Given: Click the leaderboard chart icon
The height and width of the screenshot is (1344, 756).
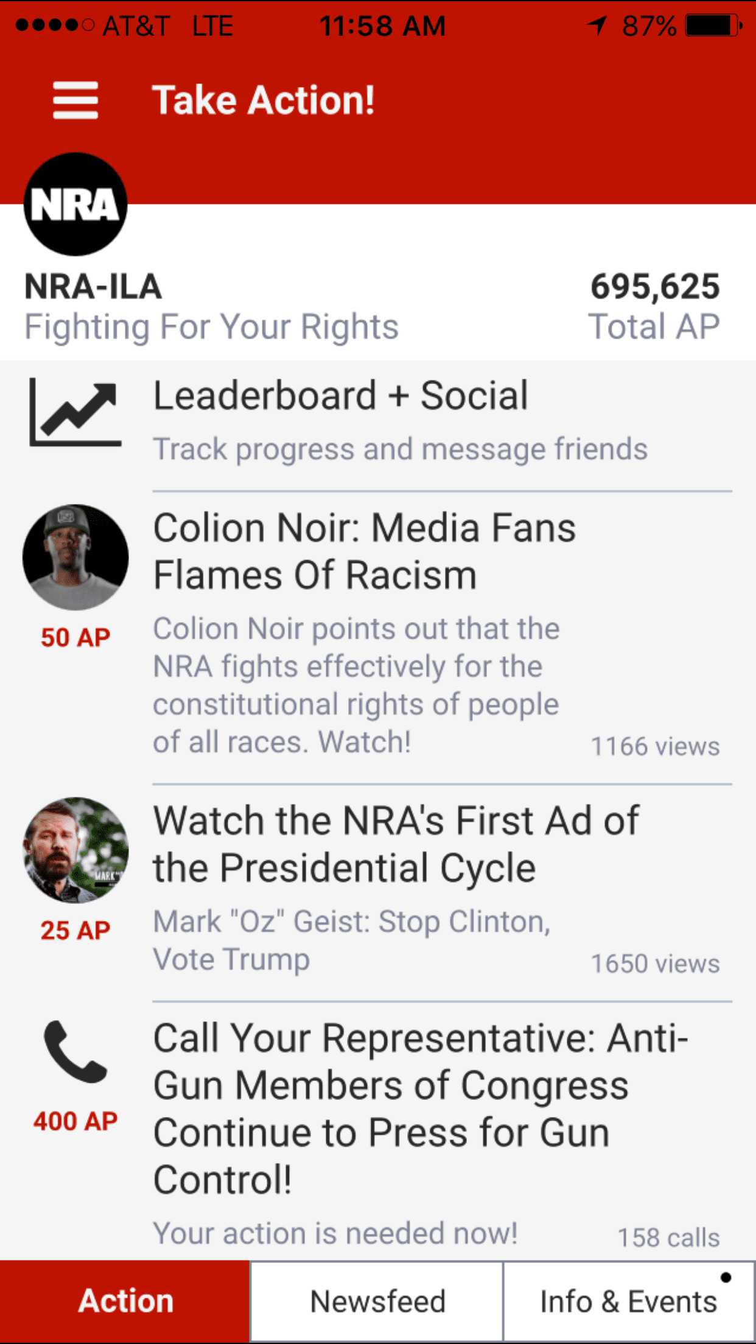Looking at the screenshot, I should 75,413.
